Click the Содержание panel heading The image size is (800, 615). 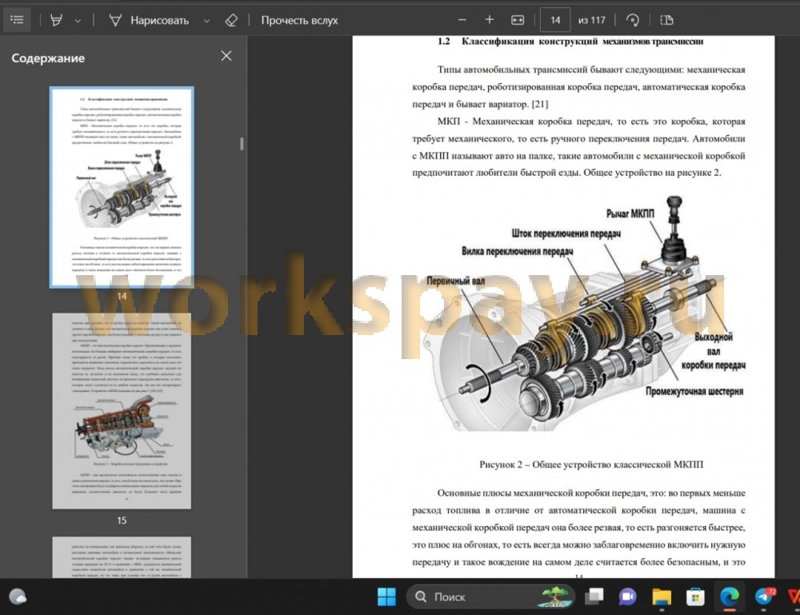[48, 58]
